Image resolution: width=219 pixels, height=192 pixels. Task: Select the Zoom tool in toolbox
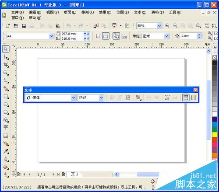6,73
